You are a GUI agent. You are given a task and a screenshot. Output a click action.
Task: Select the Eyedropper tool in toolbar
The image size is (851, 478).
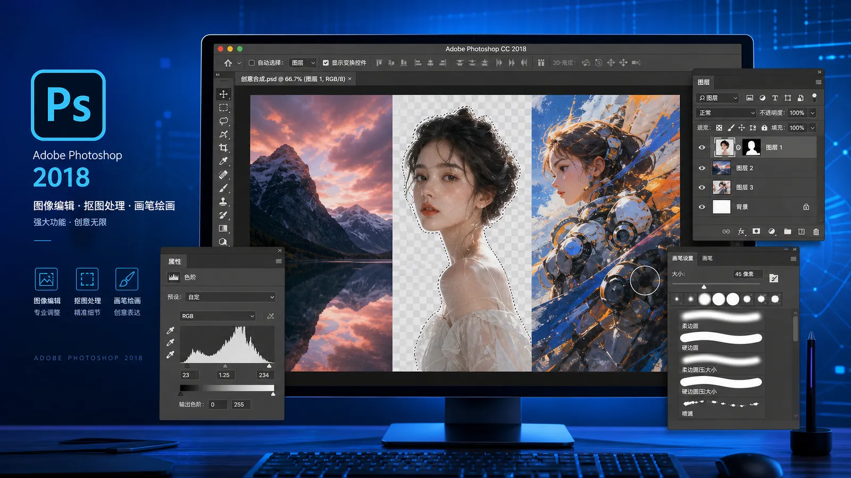(x=223, y=161)
